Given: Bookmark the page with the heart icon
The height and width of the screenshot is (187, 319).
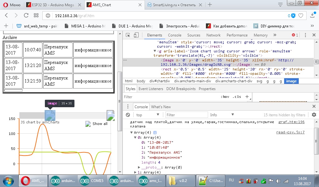Looking at the screenshot, I should (x=301, y=16).
